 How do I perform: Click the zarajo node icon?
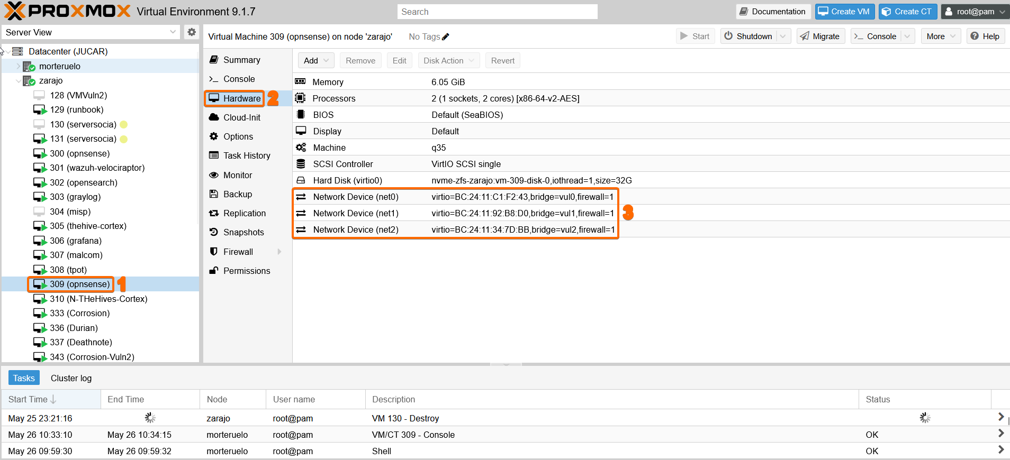pos(29,80)
